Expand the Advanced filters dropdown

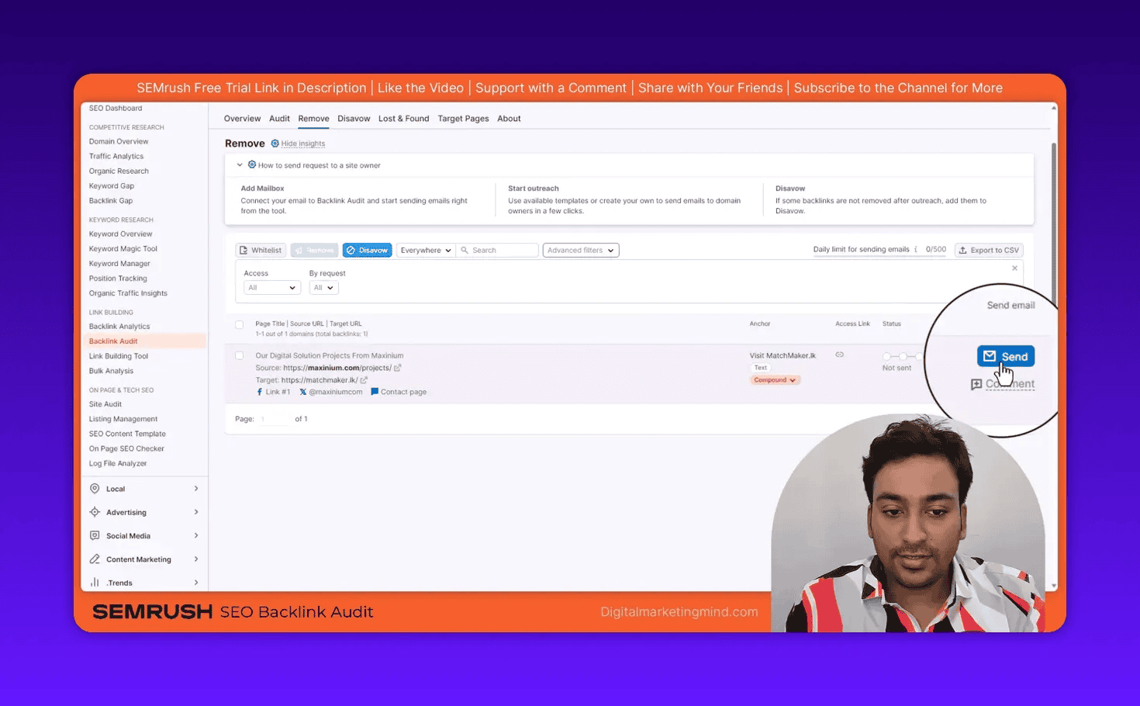tap(580, 250)
